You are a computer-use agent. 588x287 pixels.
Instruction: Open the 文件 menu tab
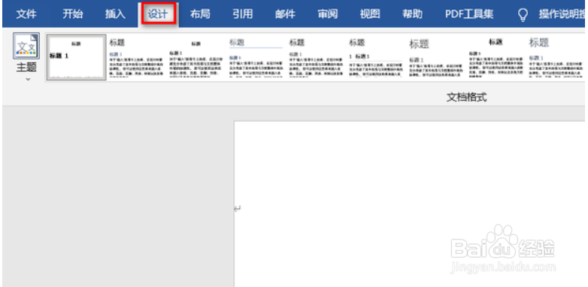(x=26, y=14)
